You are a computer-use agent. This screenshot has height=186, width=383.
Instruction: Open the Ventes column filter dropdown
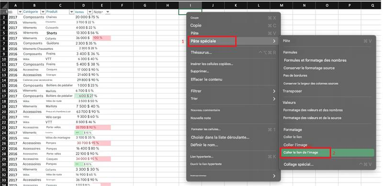(90, 12)
